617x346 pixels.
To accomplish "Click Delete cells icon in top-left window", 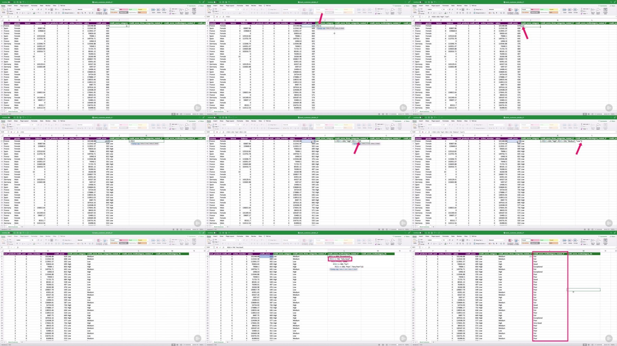I will pyautogui.click(x=159, y=10).
